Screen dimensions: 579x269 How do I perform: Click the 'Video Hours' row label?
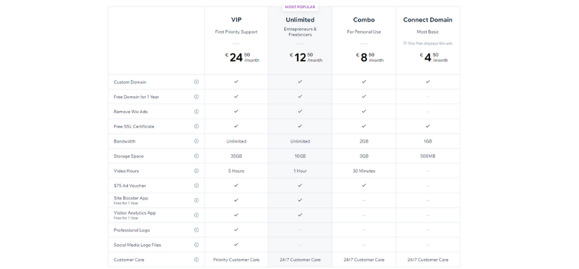127,171
